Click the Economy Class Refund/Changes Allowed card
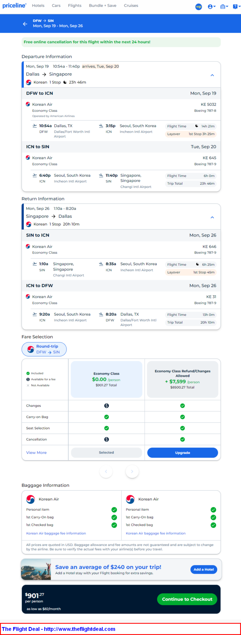Viewport: 241px width, 635px height. 182,379
